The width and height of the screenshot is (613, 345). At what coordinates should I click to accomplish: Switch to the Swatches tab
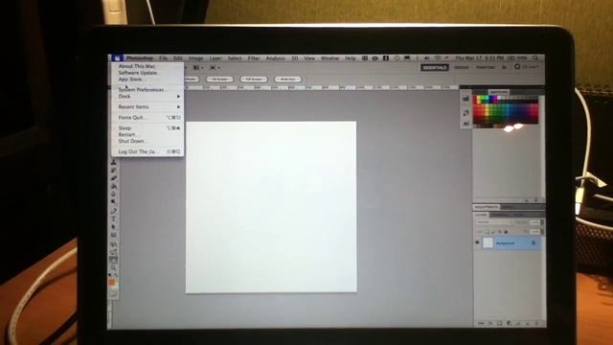499,92
